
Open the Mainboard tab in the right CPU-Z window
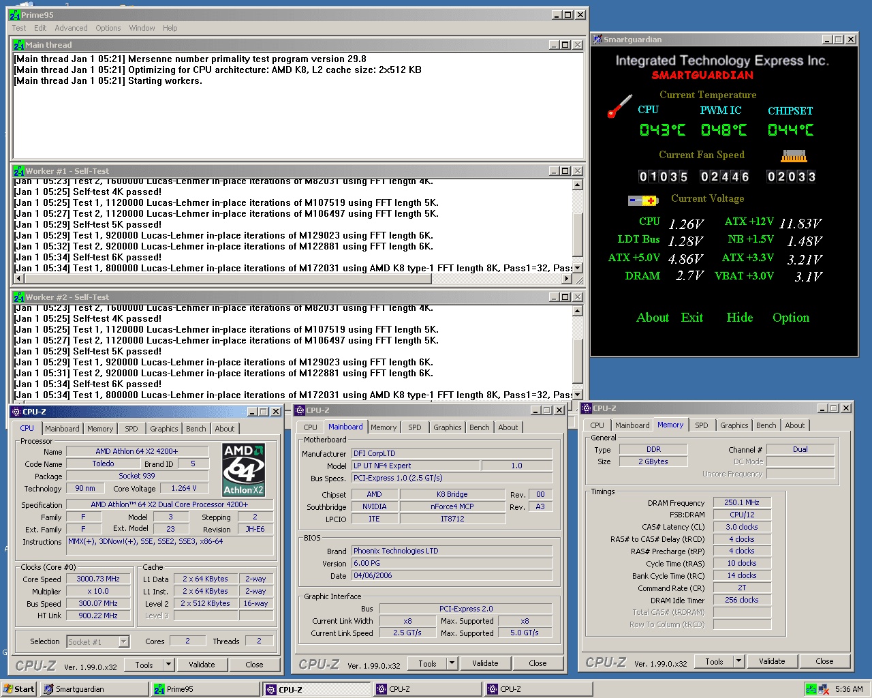pyautogui.click(x=632, y=425)
